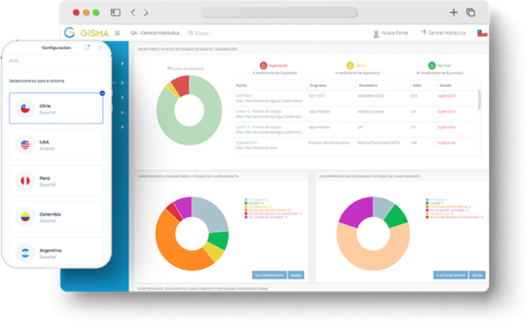Select Chile Español country option
Image resolution: width=532 pixels, height=328 pixels.
[x=56, y=109]
